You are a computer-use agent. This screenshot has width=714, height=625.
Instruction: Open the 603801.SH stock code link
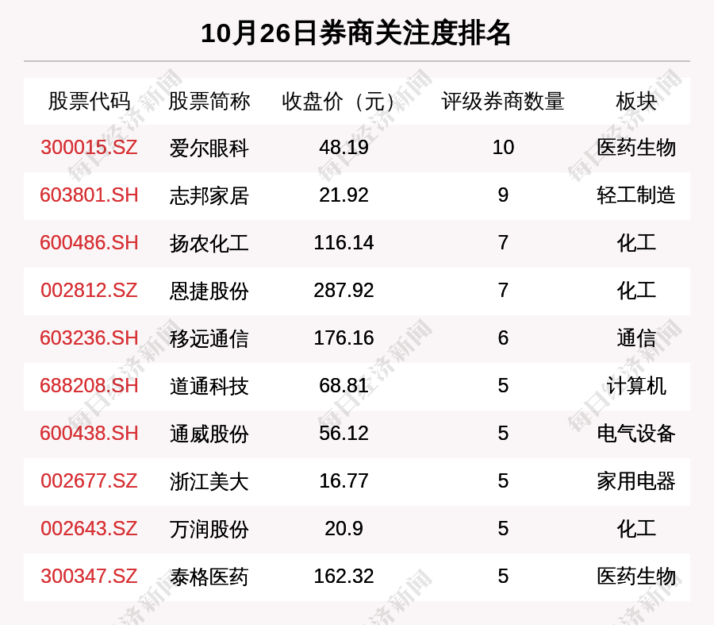pyautogui.click(x=89, y=195)
